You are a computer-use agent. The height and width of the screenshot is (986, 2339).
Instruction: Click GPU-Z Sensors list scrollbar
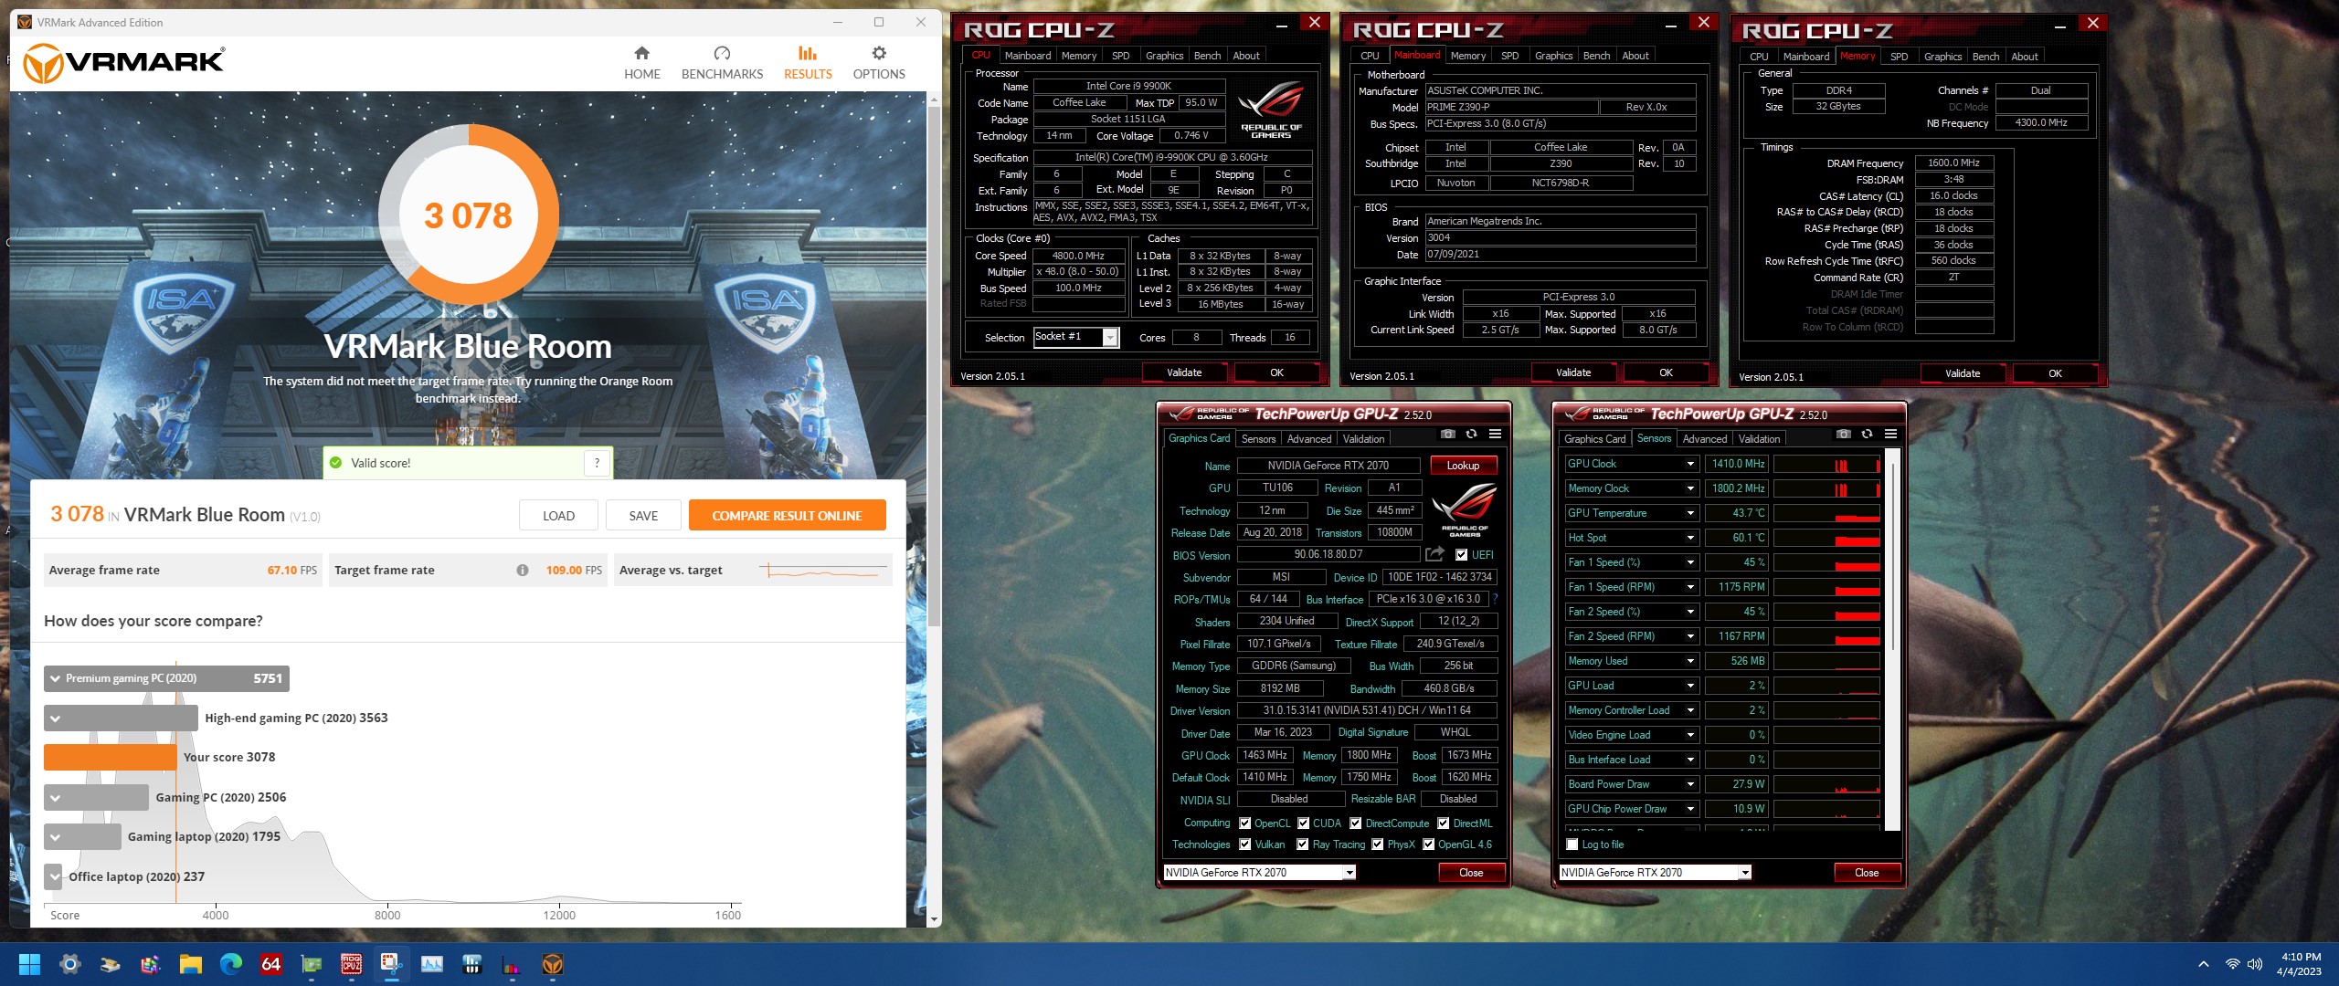coord(1894,557)
